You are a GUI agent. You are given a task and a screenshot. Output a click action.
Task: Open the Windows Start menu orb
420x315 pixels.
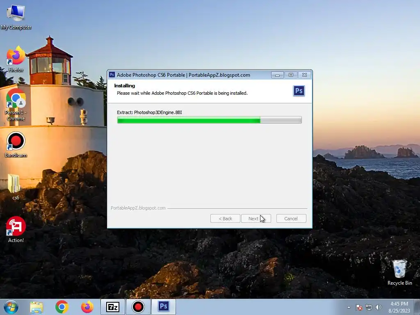pos(11,307)
